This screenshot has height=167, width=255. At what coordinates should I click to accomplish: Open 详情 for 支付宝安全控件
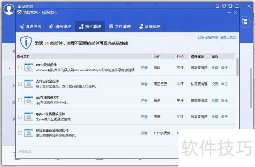(x=144, y=84)
